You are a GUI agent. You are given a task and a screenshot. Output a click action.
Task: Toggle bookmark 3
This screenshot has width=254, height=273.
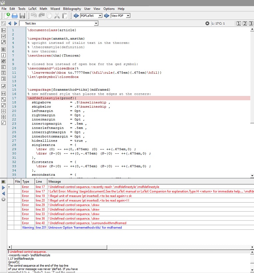(x=251, y=23)
